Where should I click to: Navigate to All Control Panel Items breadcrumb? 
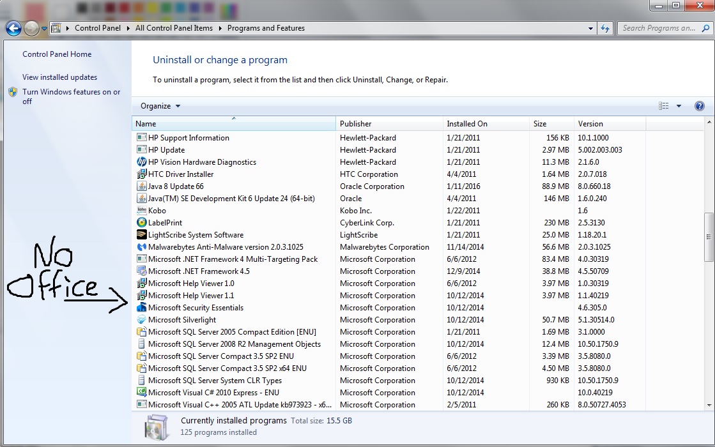(x=174, y=28)
